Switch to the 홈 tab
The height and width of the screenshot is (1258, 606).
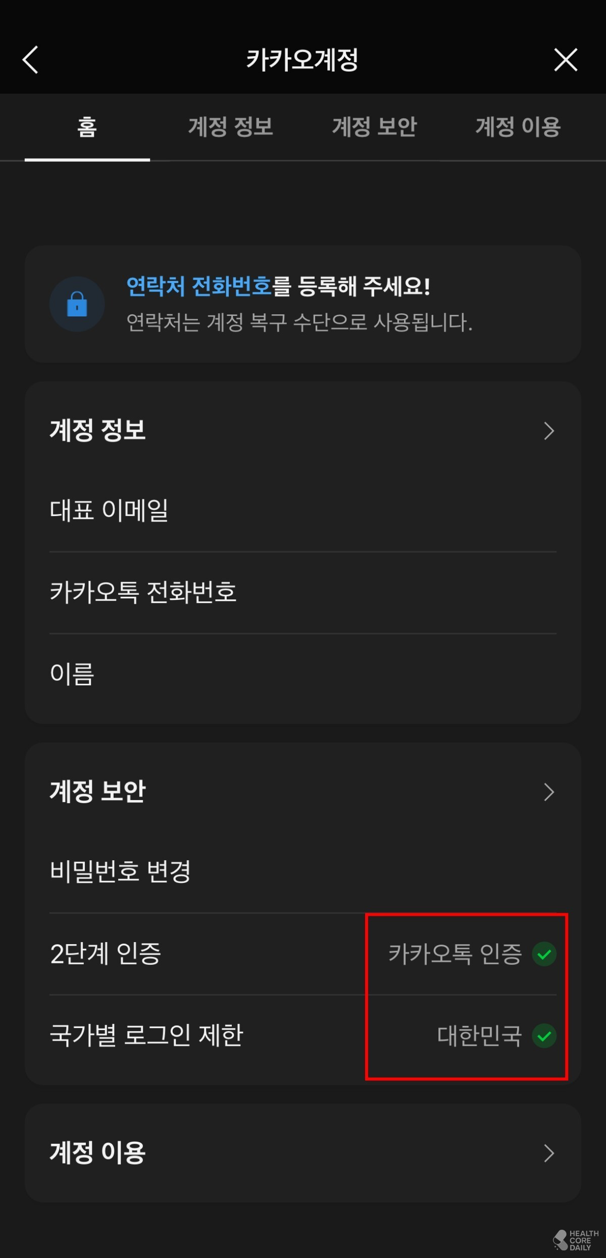(x=87, y=127)
